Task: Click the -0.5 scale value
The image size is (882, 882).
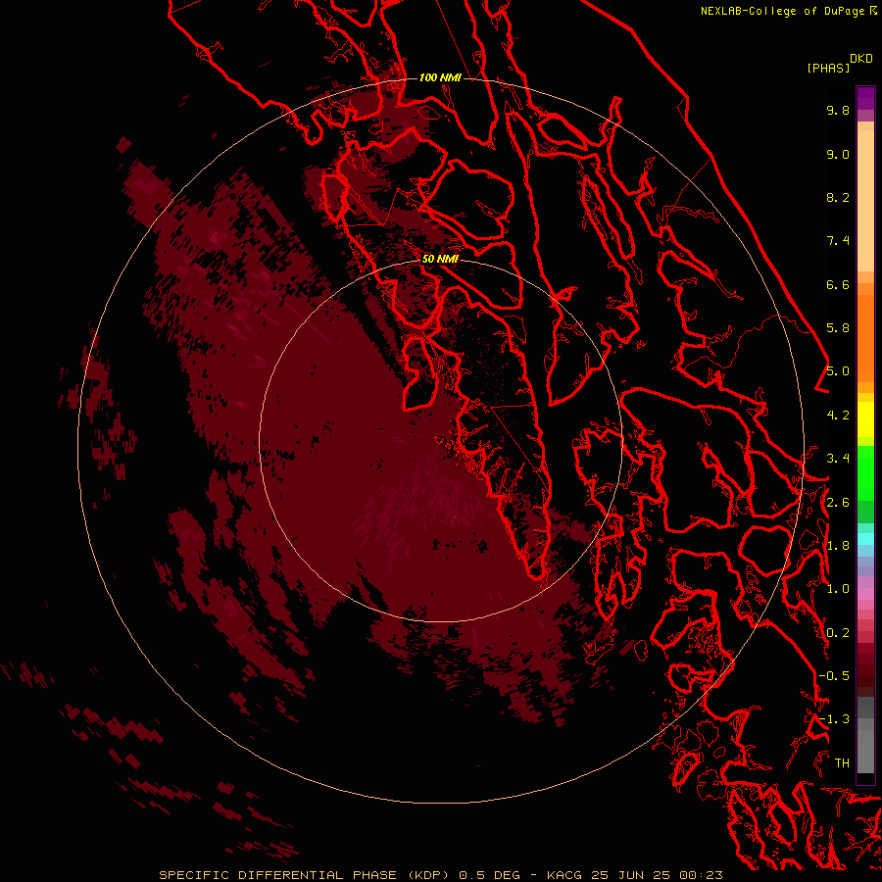Action: click(834, 676)
